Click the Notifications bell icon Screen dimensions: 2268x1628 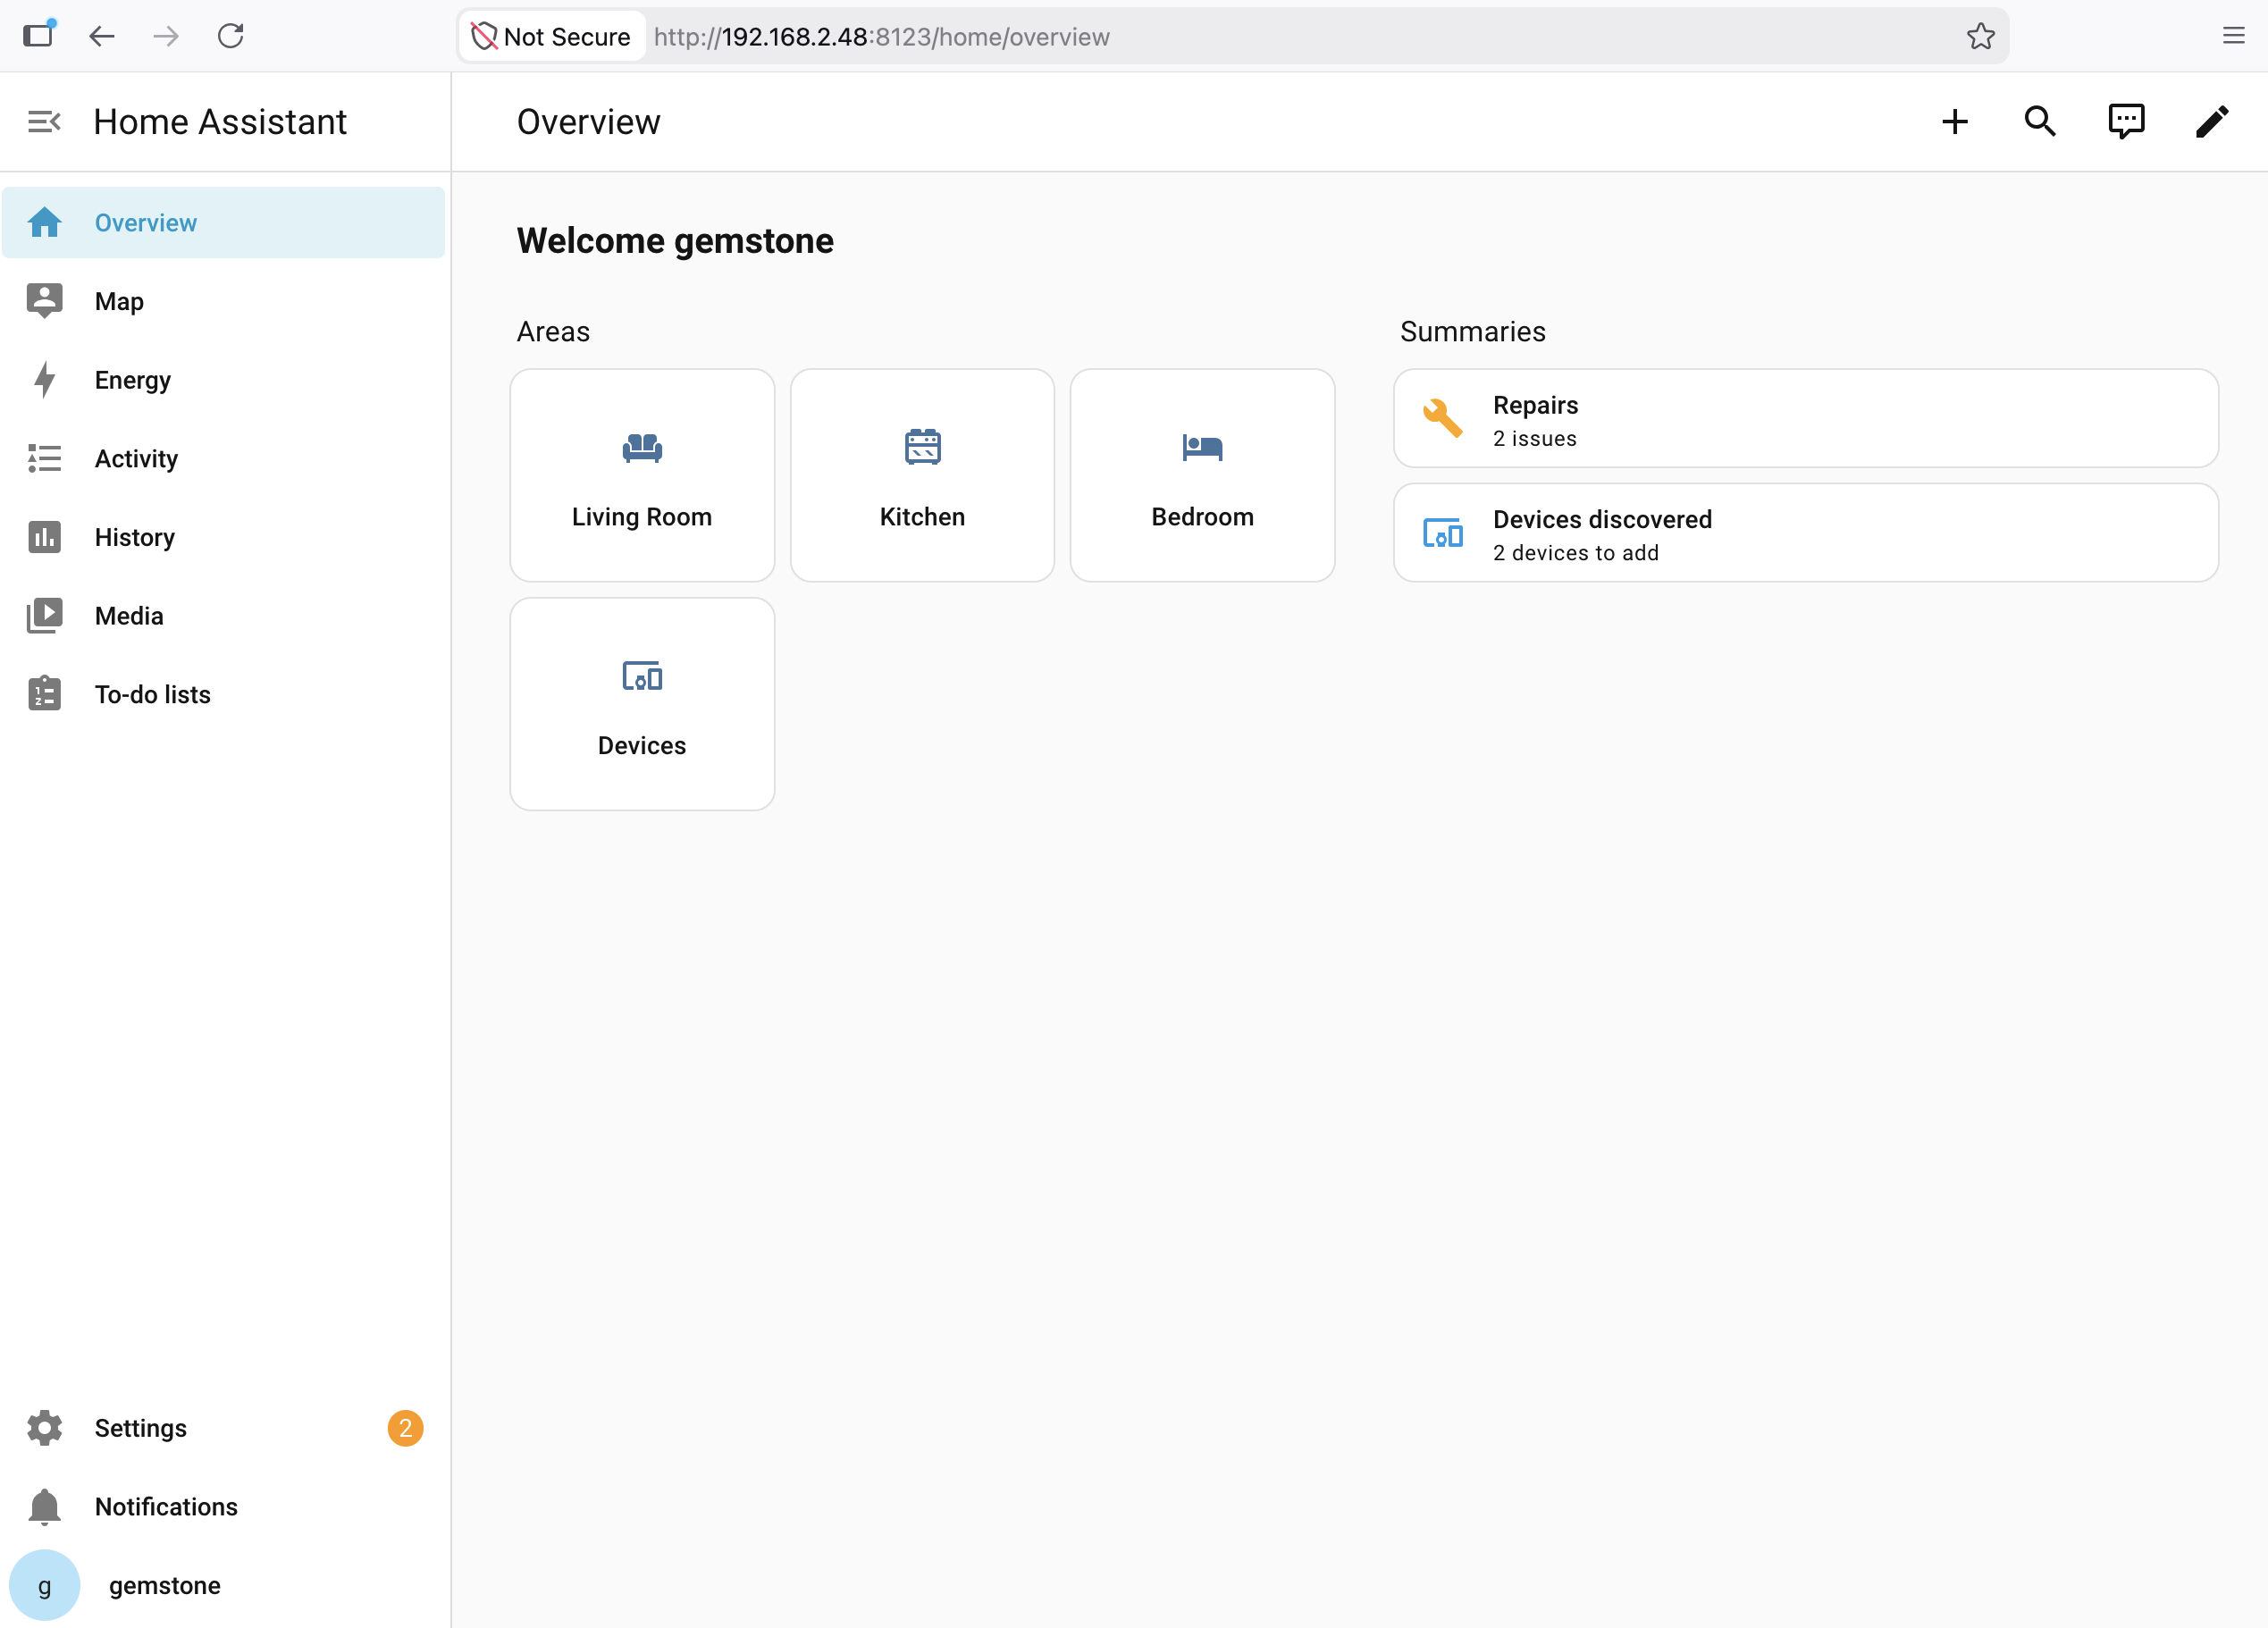[x=44, y=1507]
